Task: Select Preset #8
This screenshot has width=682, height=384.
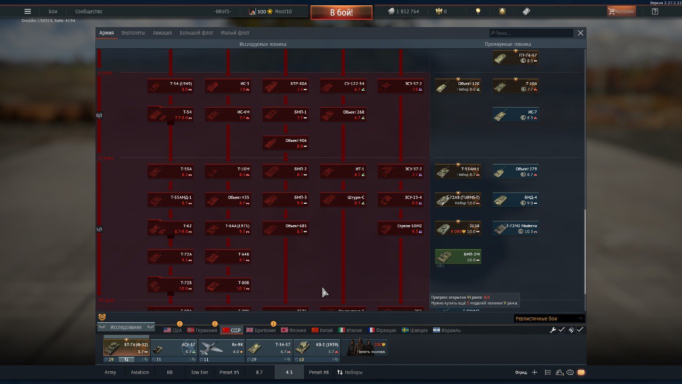Action: pos(319,372)
